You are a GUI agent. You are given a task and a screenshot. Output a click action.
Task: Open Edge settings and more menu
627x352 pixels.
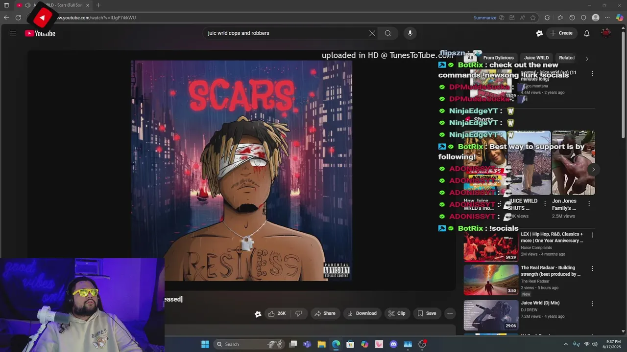608,18
